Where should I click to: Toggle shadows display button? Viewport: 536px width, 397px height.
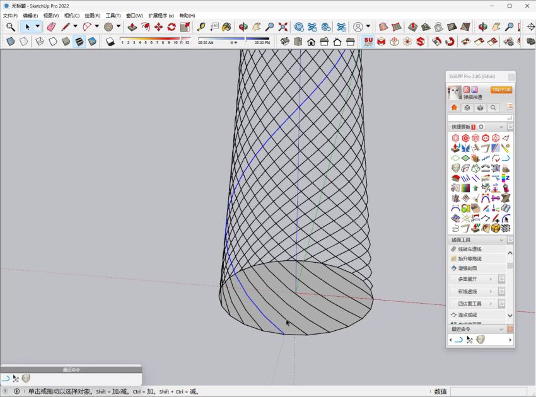(110, 42)
